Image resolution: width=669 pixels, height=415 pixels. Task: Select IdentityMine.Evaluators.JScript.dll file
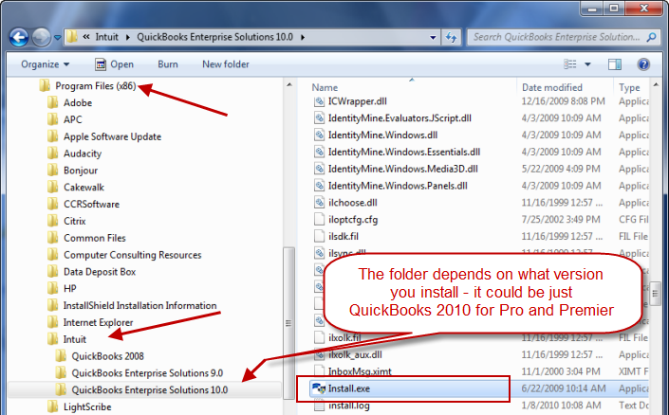pos(400,118)
